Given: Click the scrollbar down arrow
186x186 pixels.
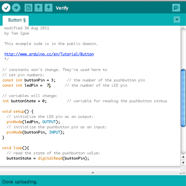Looking at the screenshot, I should [183, 163].
